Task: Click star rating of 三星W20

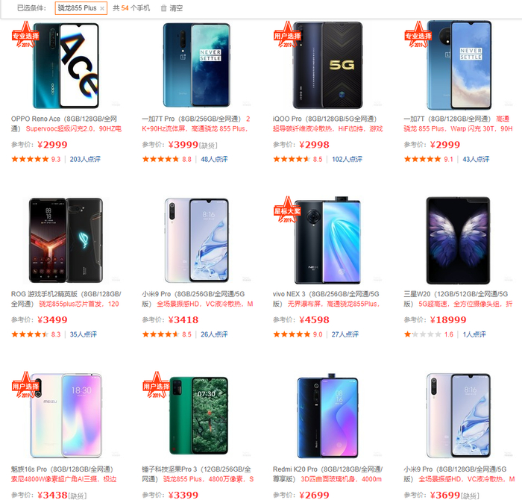Action: pos(423,334)
